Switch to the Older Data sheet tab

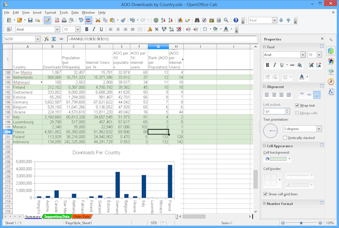81,217
